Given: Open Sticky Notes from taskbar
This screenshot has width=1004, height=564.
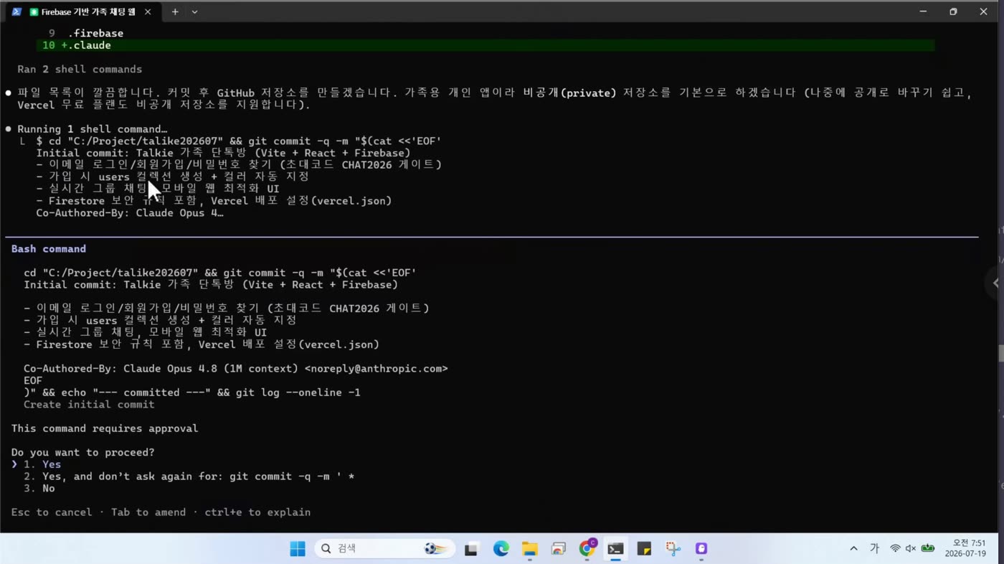Looking at the screenshot, I should (644, 549).
